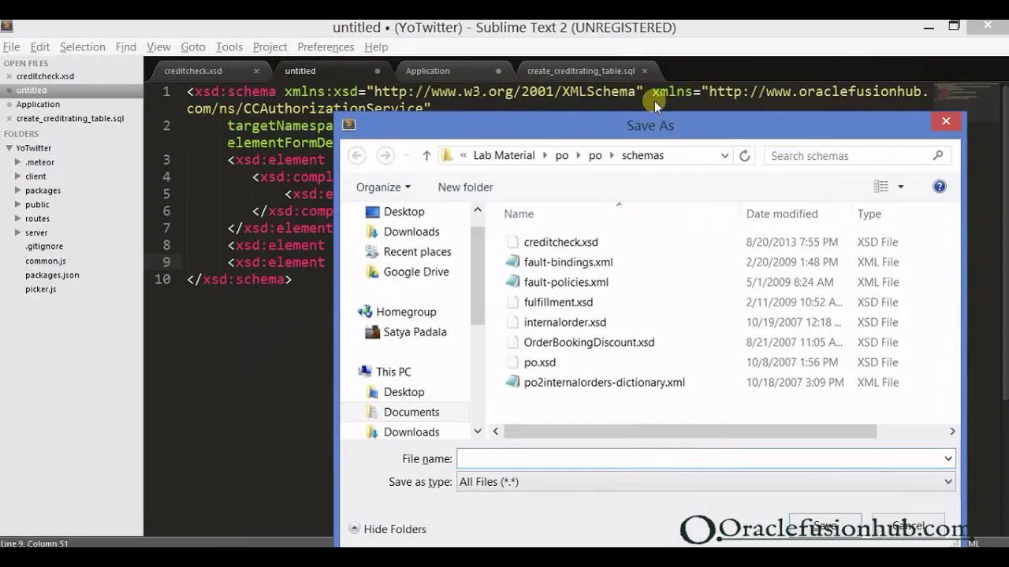This screenshot has height=567, width=1009.
Task: Click the scroll-down arrow in navigation pane
Action: (x=478, y=432)
